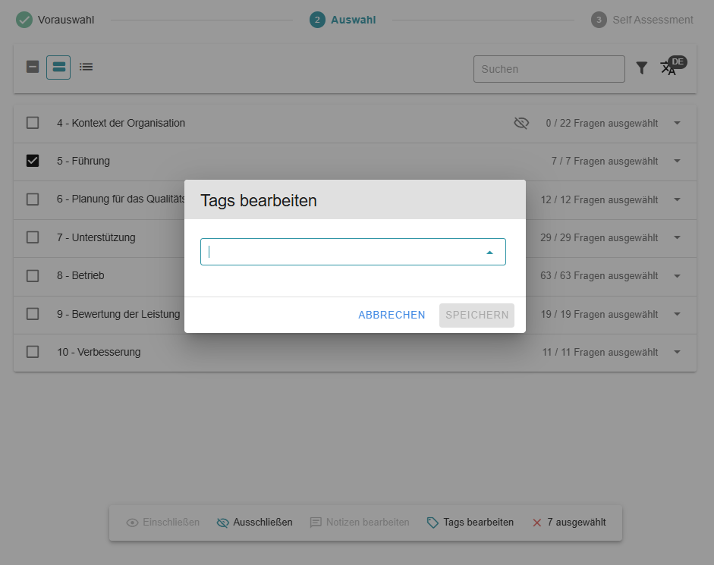Go to the Self Assessment step

tap(643, 20)
